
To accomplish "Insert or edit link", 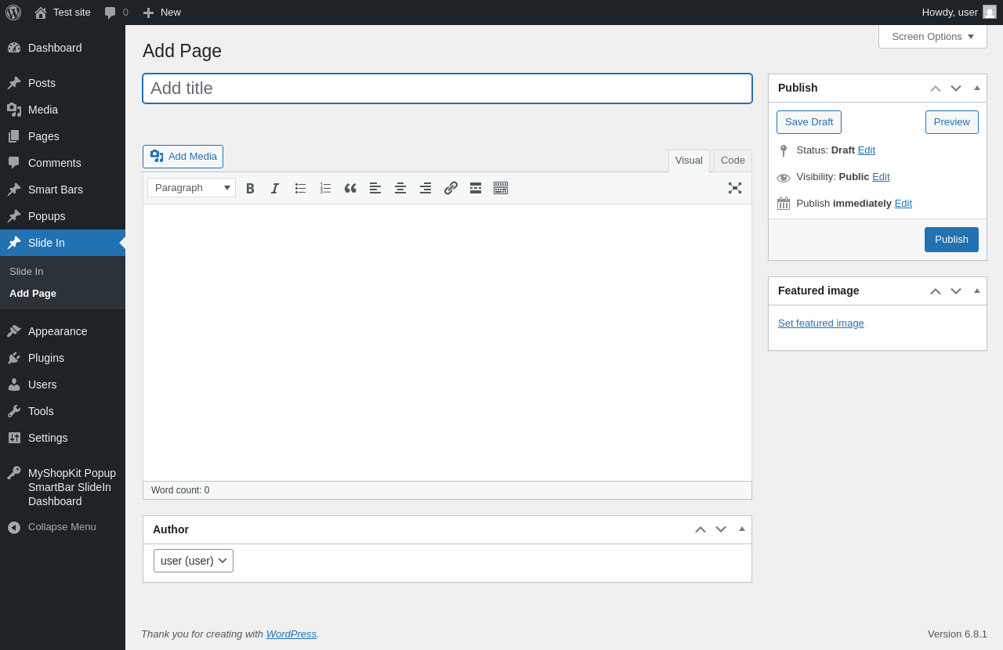I will point(451,188).
